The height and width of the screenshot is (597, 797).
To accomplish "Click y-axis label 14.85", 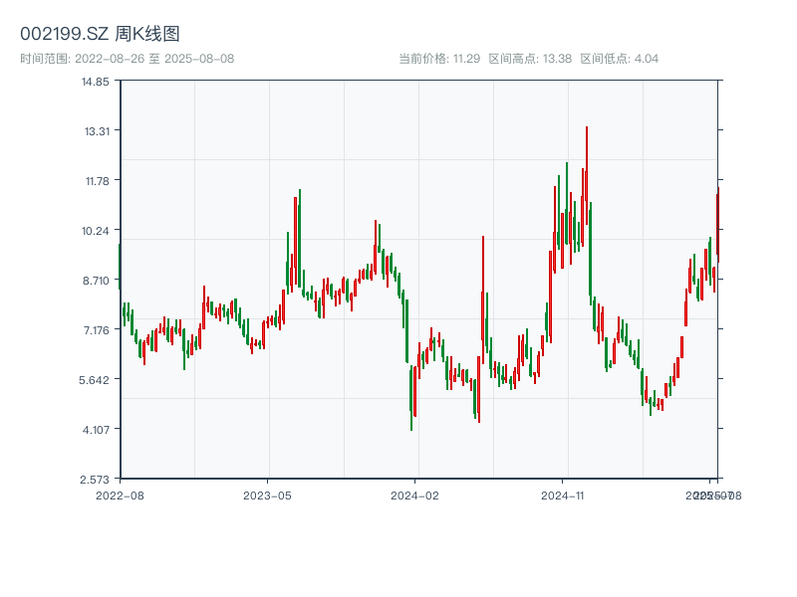I will pos(95,82).
